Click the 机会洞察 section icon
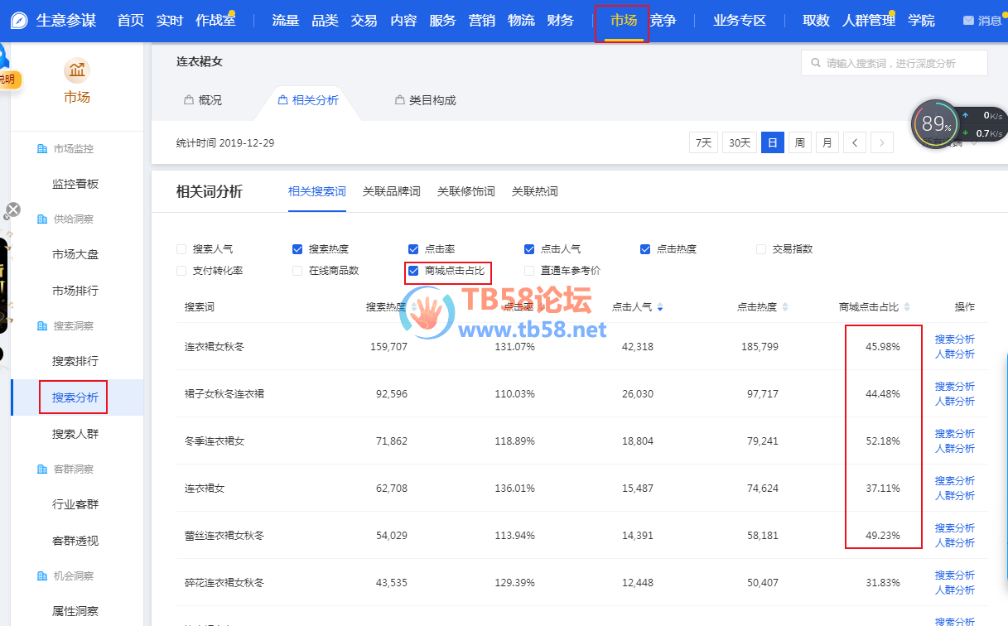1008x626 pixels. pos(42,576)
